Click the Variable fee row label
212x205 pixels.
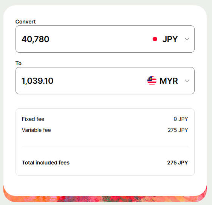[36, 130]
